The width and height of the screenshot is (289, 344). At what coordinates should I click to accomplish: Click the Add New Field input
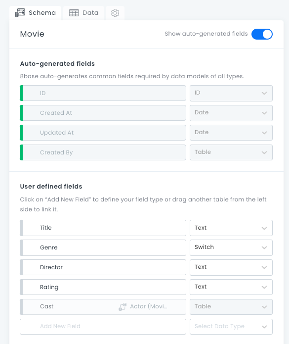pyautogui.click(x=103, y=327)
